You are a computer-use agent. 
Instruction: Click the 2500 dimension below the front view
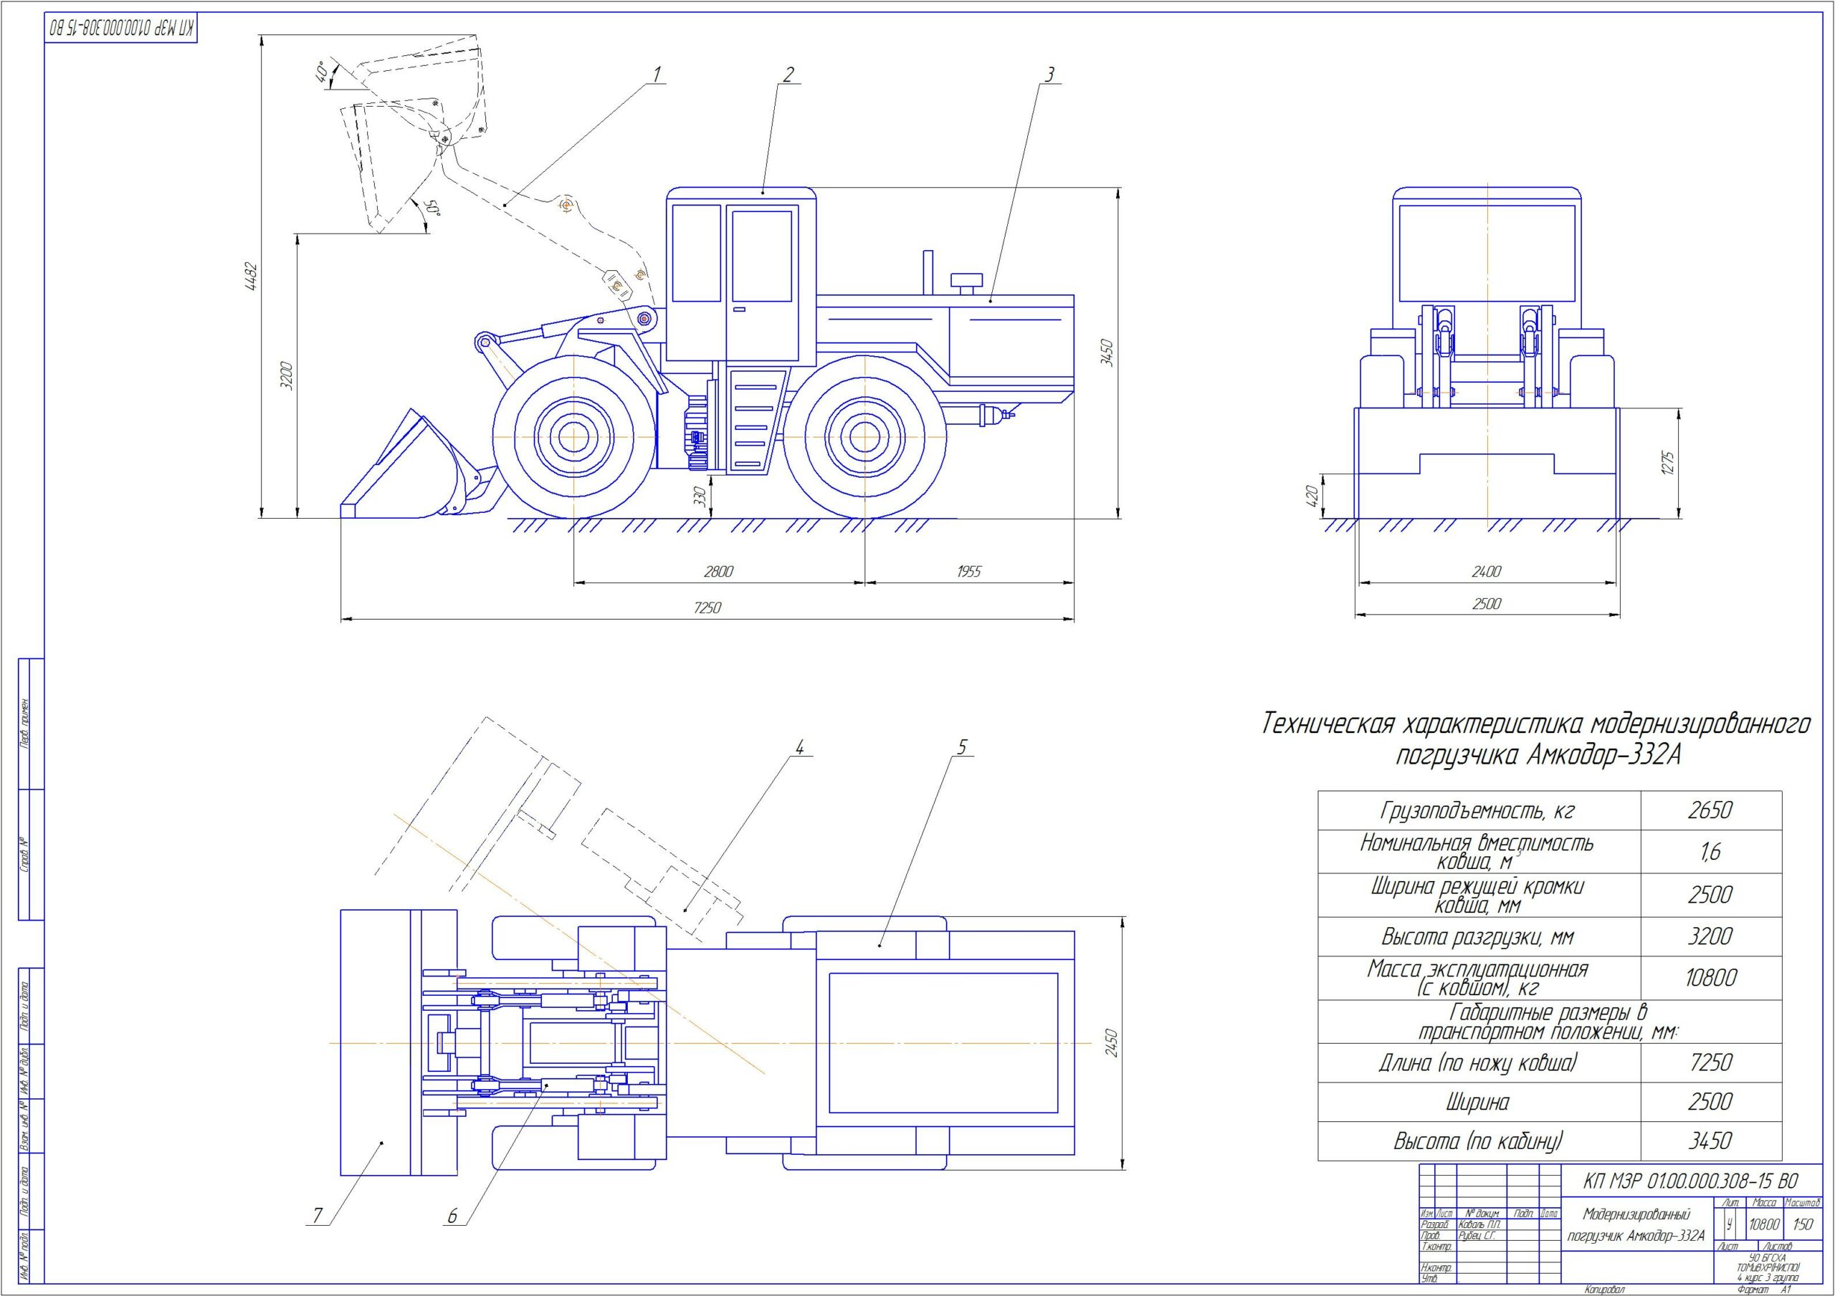click(1487, 604)
